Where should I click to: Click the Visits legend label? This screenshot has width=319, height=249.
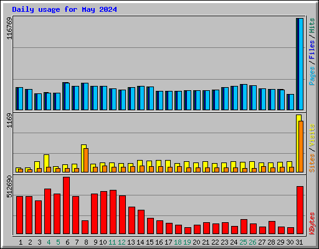[312, 135]
